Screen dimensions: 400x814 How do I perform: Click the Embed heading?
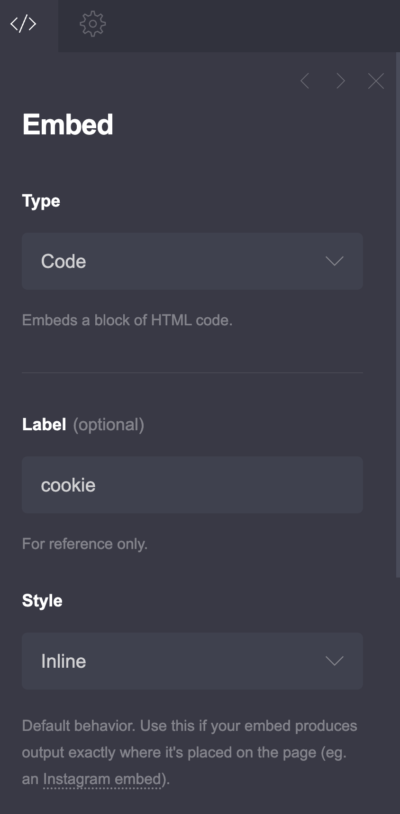pos(67,124)
